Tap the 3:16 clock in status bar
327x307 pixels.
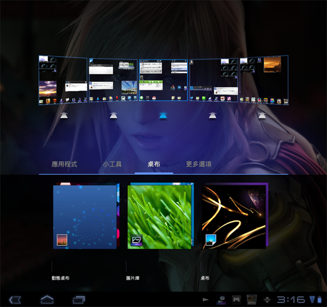click(x=290, y=300)
